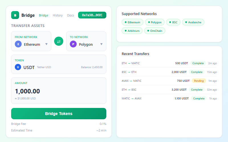The height and width of the screenshot is (142, 228).
Task: Click the green Bridge logo icon
Action: pos(15,15)
